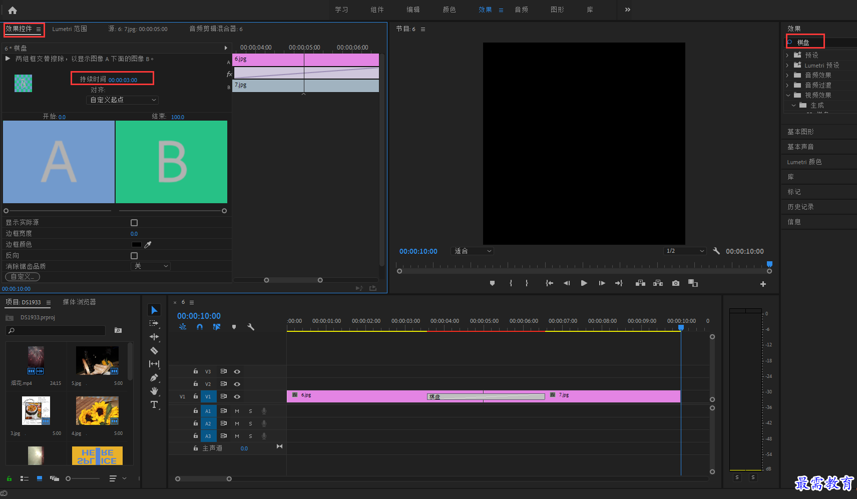Solo track A2 with S button
857x499 pixels.
250,423
